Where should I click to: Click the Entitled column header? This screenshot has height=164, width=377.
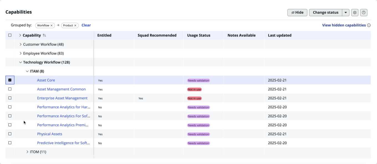pos(104,35)
